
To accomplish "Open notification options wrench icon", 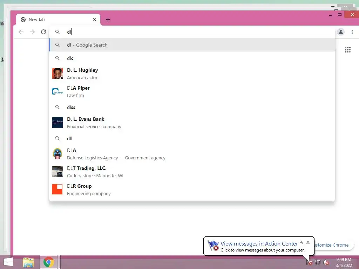I will coord(302,242).
